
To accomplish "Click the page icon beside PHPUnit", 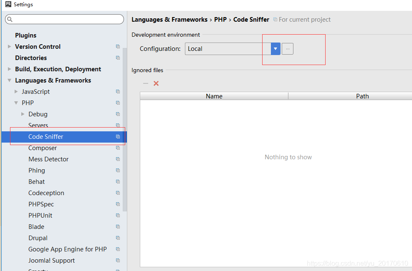I will click(118, 215).
